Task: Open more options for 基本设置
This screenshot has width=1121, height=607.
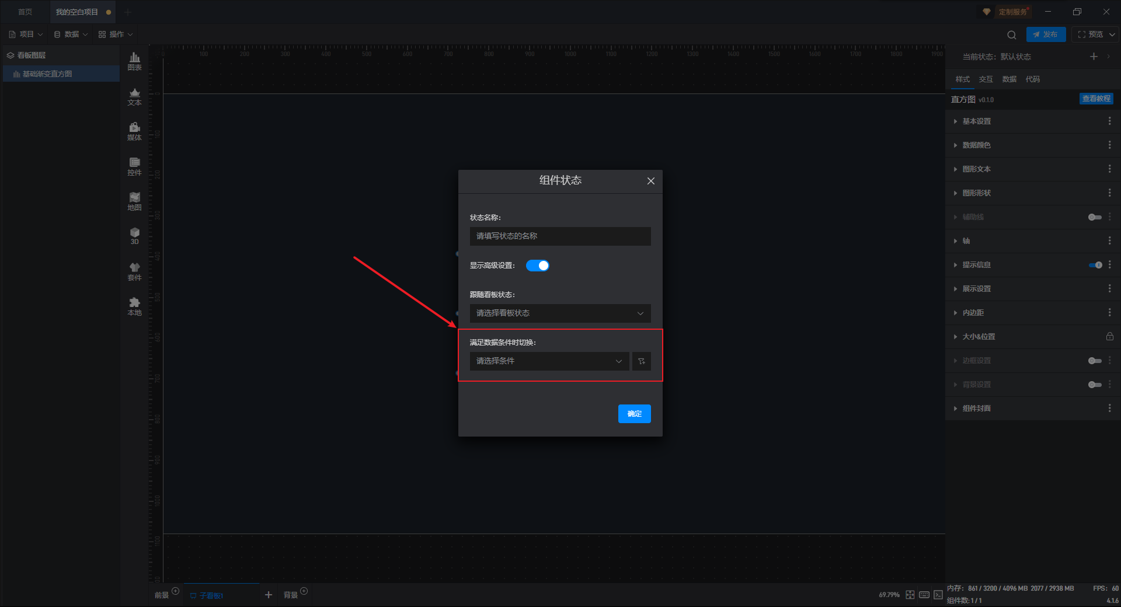Action: pos(1109,121)
